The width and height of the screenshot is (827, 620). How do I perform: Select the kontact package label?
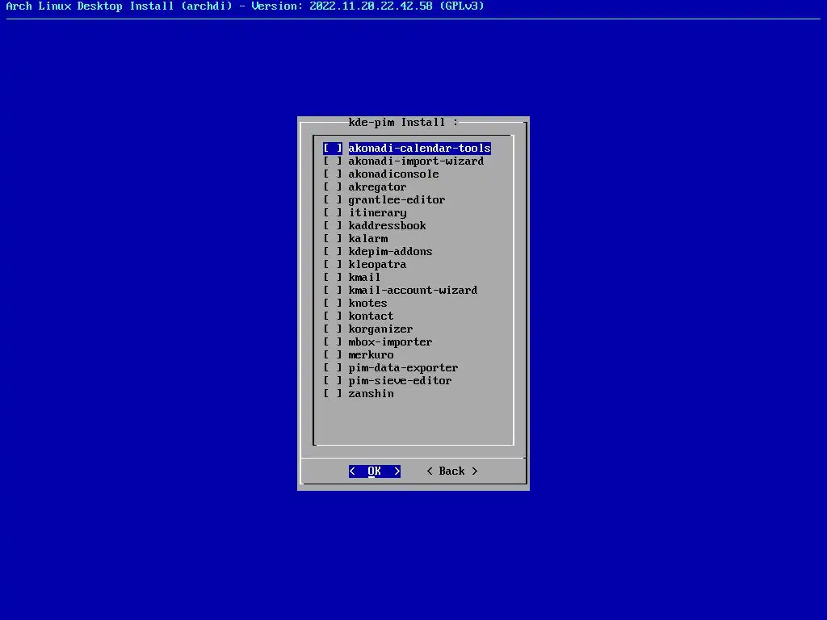pos(371,316)
